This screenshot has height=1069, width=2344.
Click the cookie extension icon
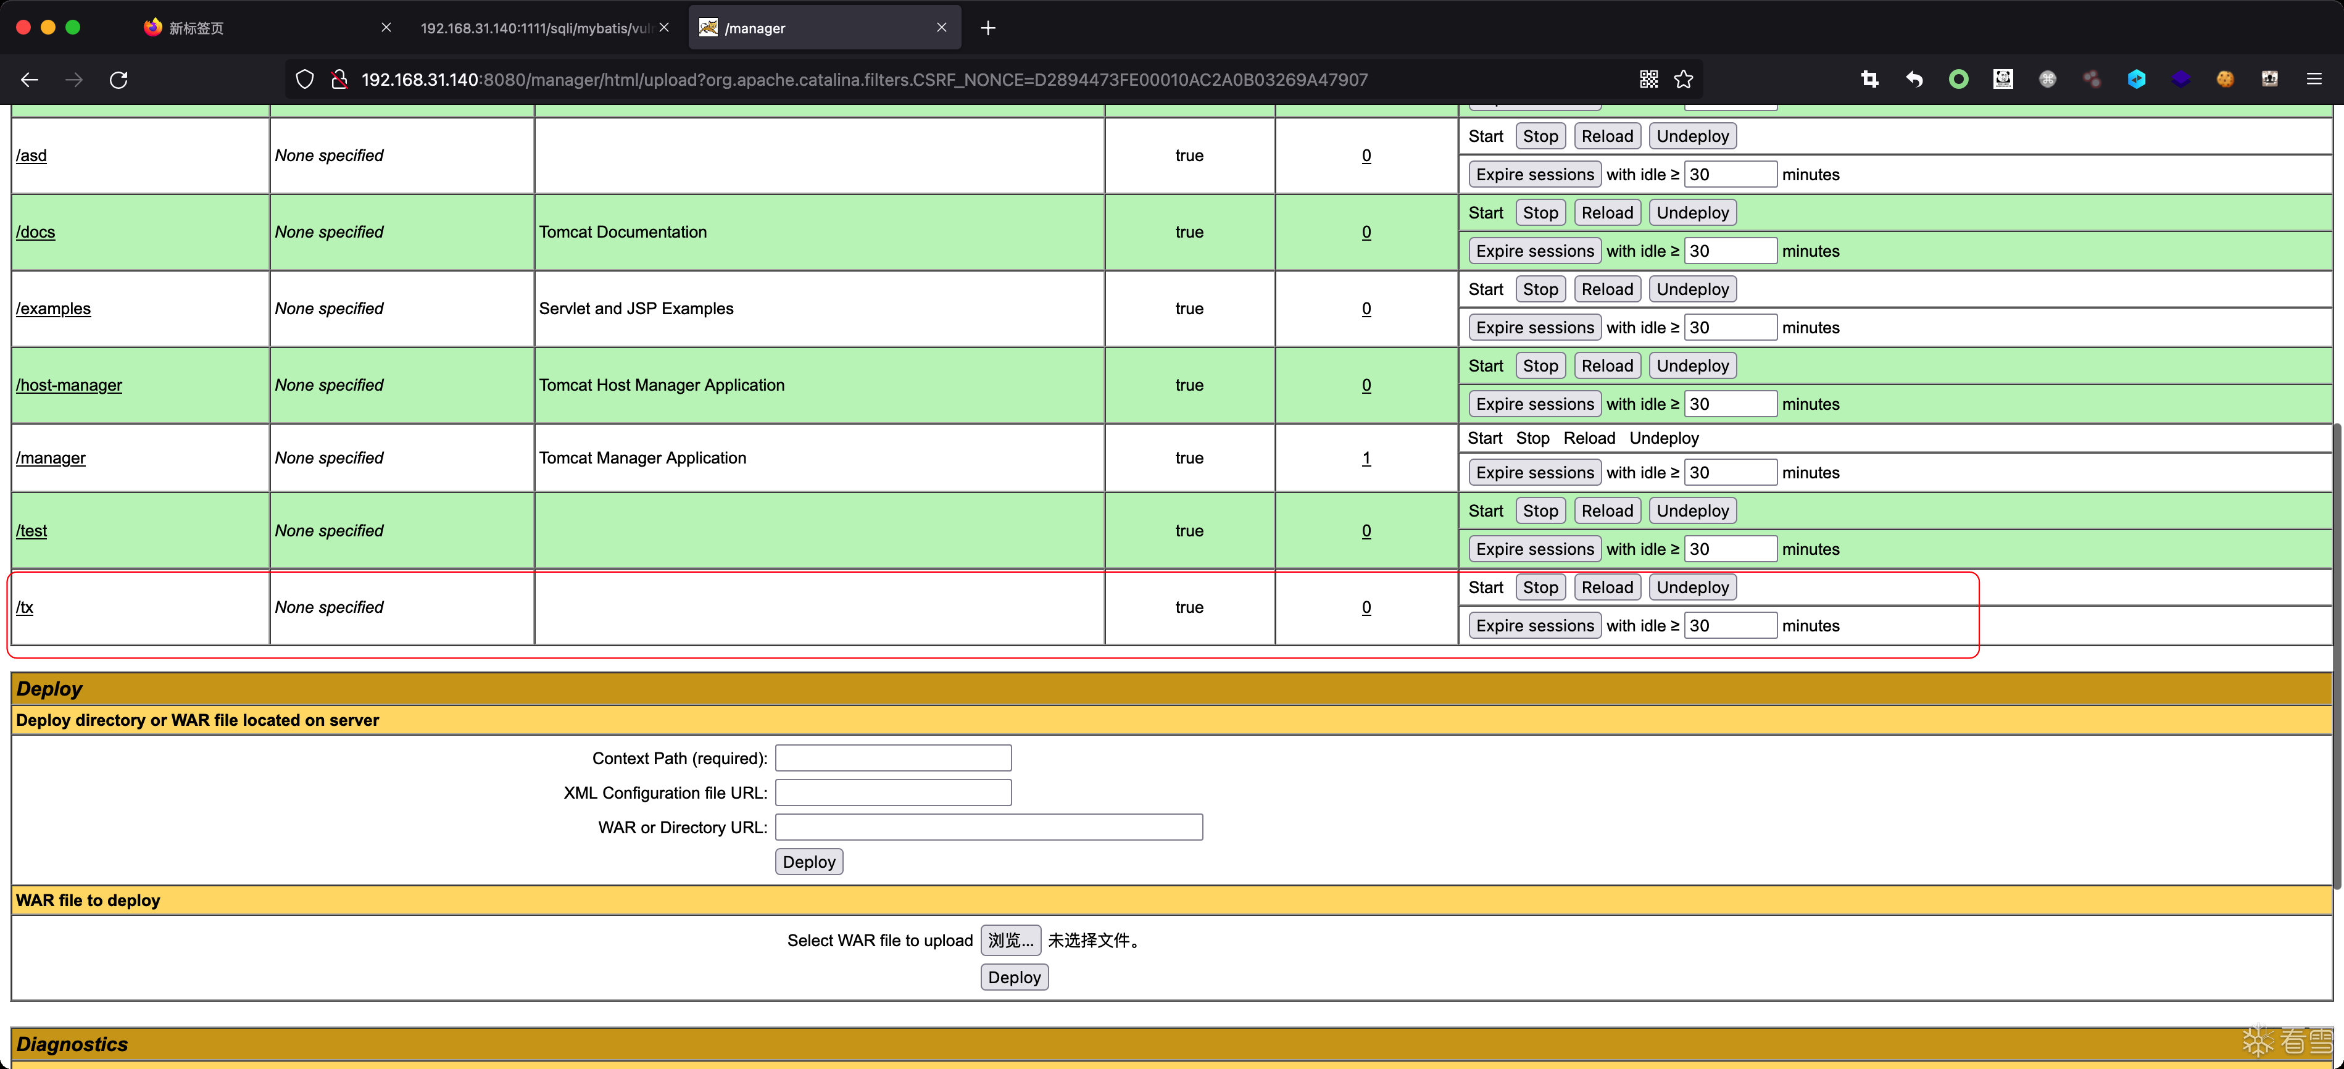pyautogui.click(x=2225, y=79)
